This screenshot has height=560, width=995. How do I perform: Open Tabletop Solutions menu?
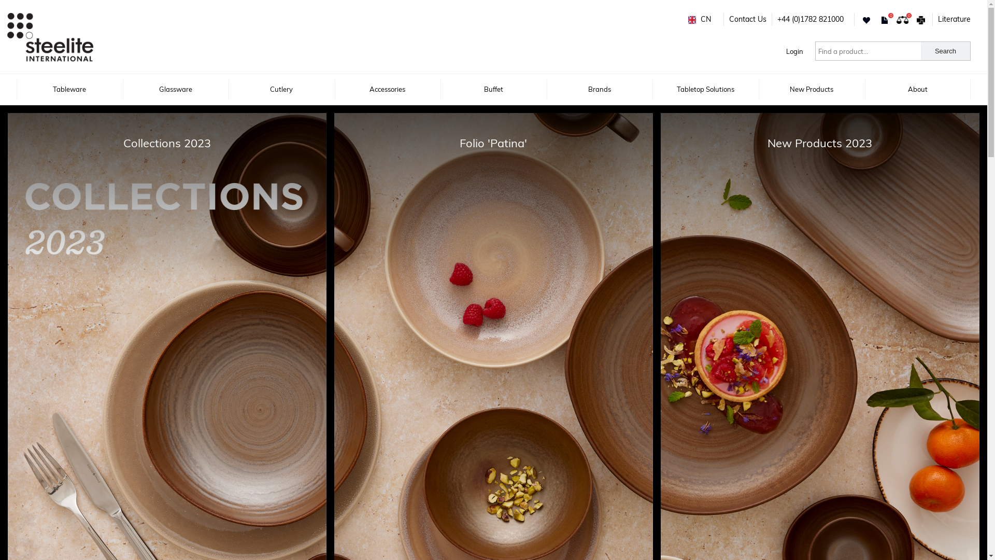(x=706, y=89)
